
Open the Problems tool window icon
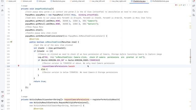click(x=2, y=97)
